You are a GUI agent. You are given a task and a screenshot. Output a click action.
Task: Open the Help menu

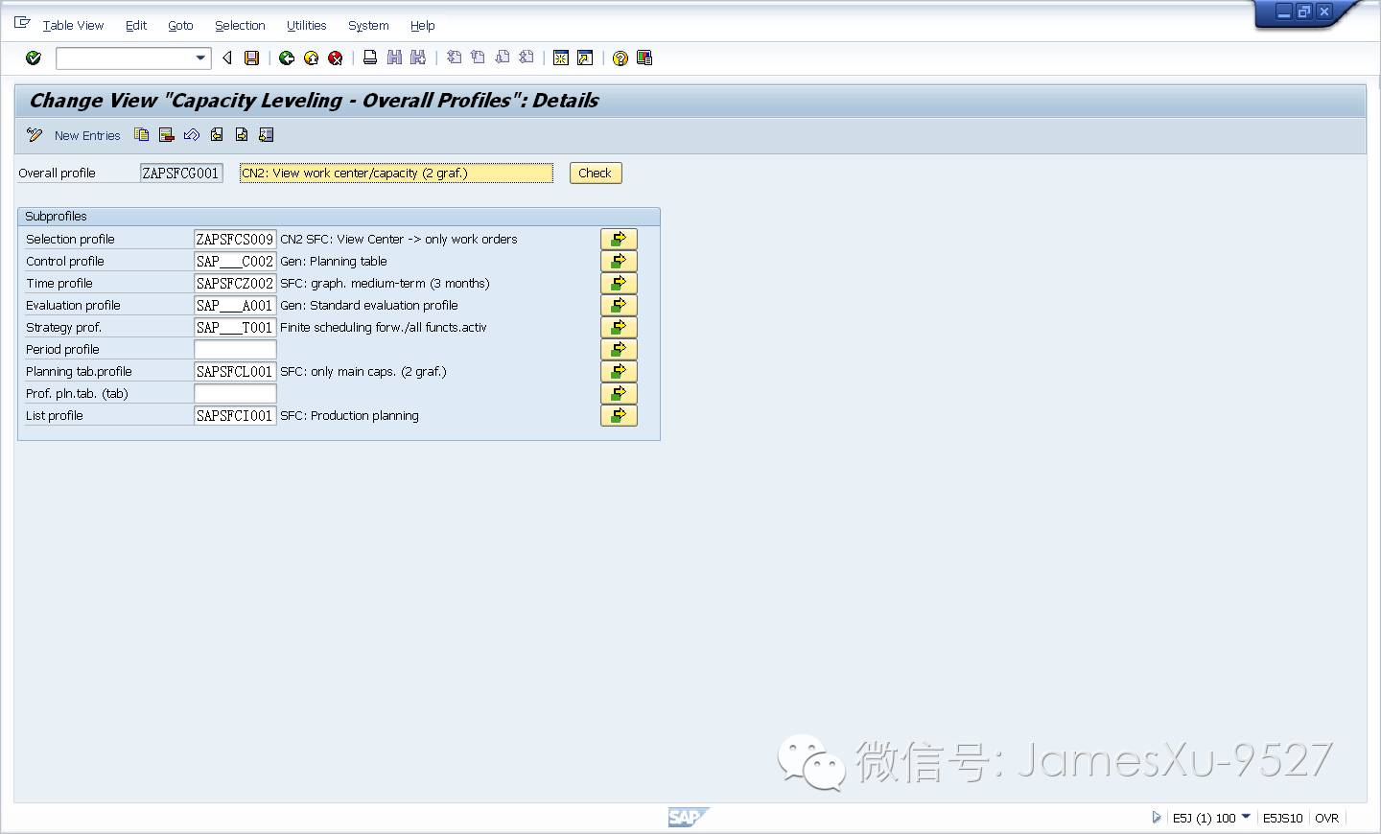click(x=423, y=26)
